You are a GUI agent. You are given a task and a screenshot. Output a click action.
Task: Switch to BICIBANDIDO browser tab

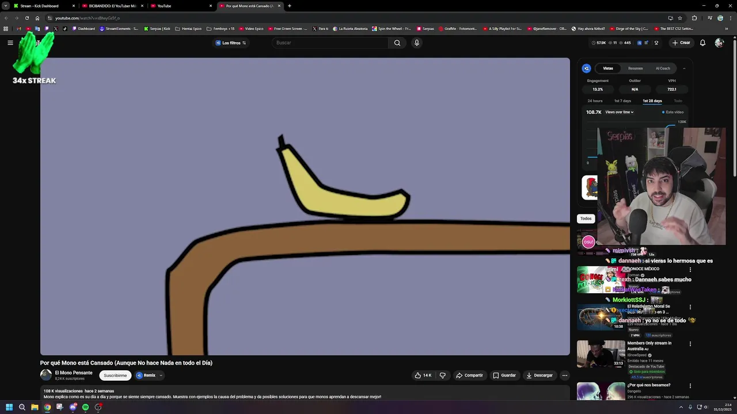click(112, 6)
